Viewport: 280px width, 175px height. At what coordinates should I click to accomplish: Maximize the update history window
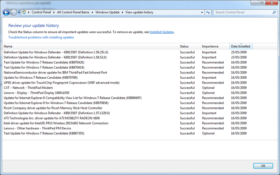coord(262,3)
